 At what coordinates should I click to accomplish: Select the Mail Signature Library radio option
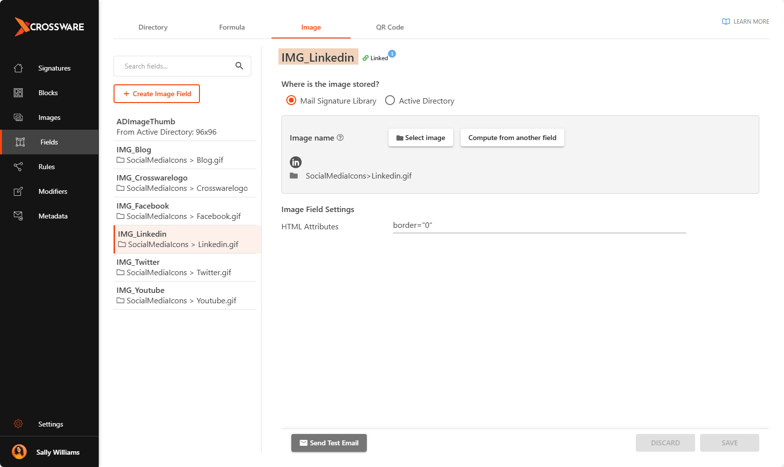pyautogui.click(x=291, y=101)
